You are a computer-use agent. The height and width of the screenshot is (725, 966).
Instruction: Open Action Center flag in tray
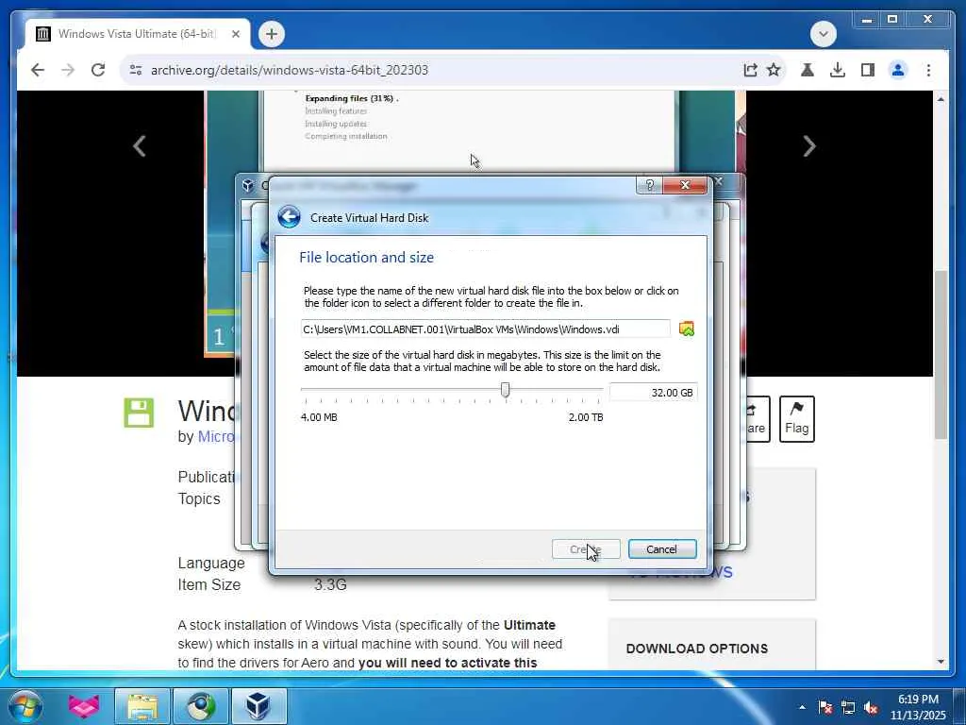pyautogui.click(x=825, y=707)
